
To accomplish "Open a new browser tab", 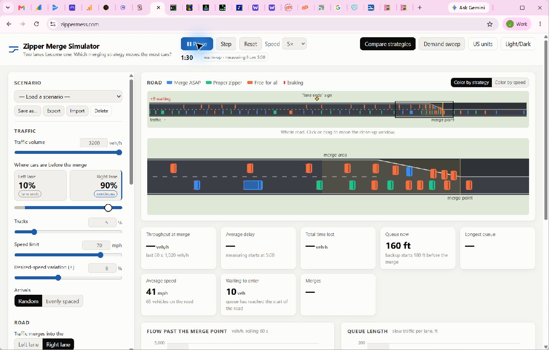I will 420,8.
